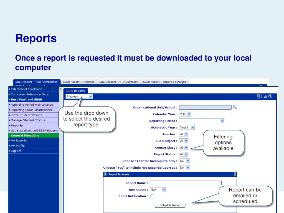Image resolution: width=284 pixels, height=213 pixels.
Task: Click the Report Name text field
Action: click(186, 183)
